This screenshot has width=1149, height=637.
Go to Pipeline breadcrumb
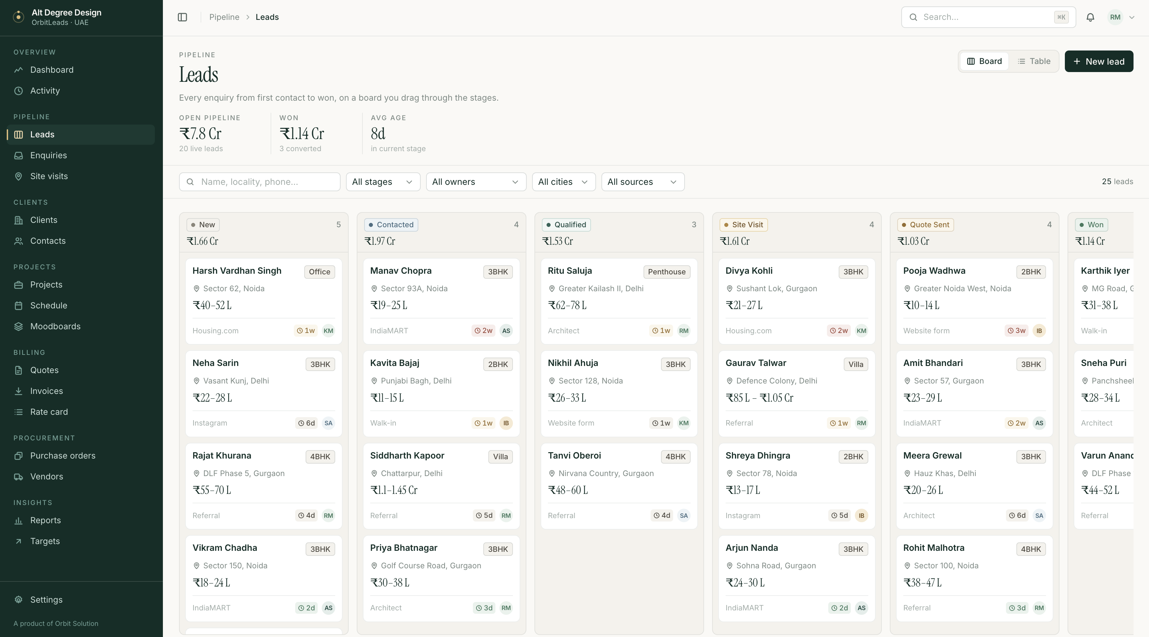224,17
